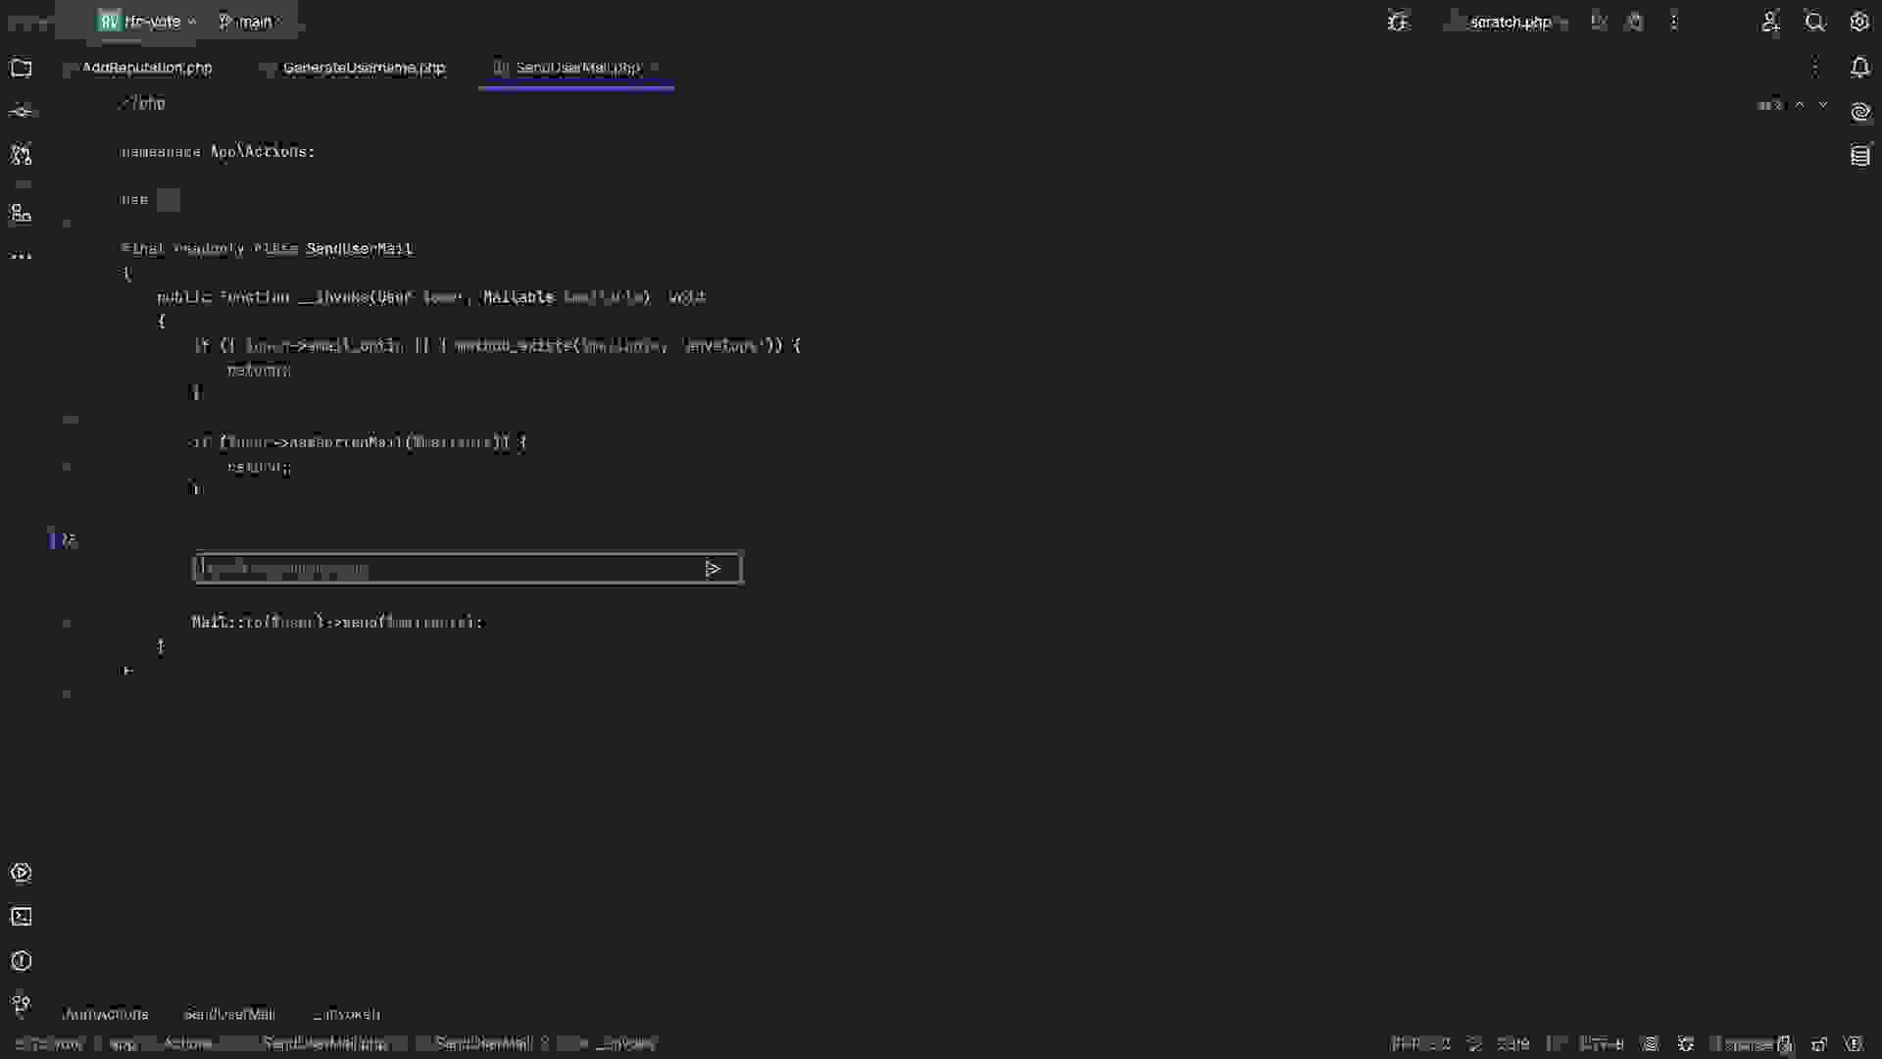Click the inspections problems counter widget
This screenshot has height=1059, width=1882.
1771,105
